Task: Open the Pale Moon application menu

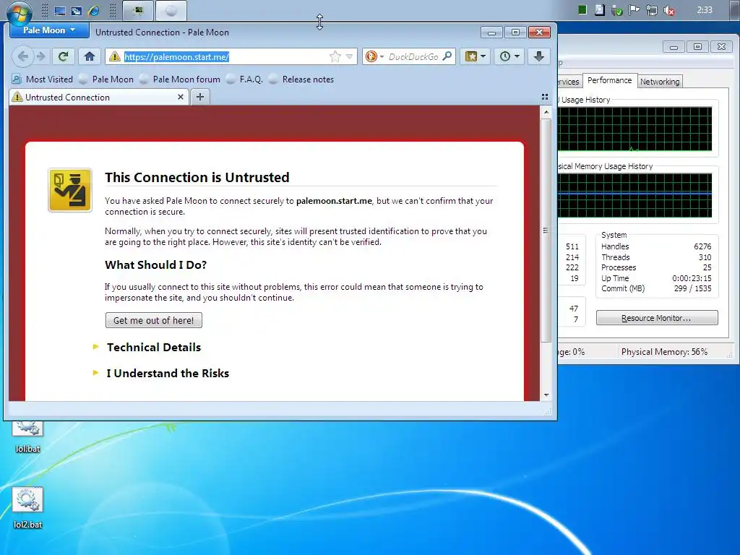Action: coord(49,30)
